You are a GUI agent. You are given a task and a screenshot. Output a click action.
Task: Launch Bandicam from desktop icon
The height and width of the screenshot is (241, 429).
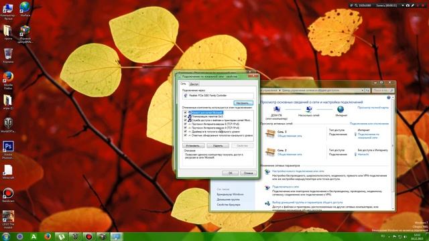(x=8, y=193)
